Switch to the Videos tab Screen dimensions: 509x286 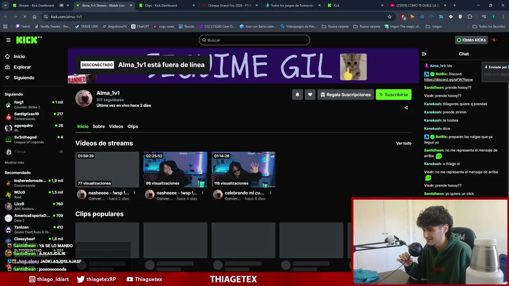coord(116,126)
